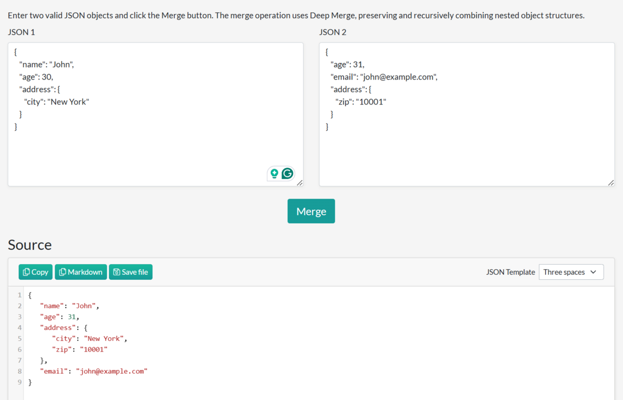Click line number 1 in output gutter
The height and width of the screenshot is (400, 623).
[x=19, y=295]
